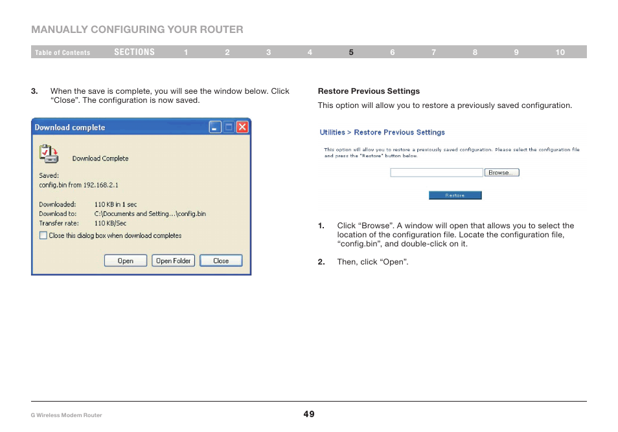Go to section 4 in navigation bar

pos(310,52)
